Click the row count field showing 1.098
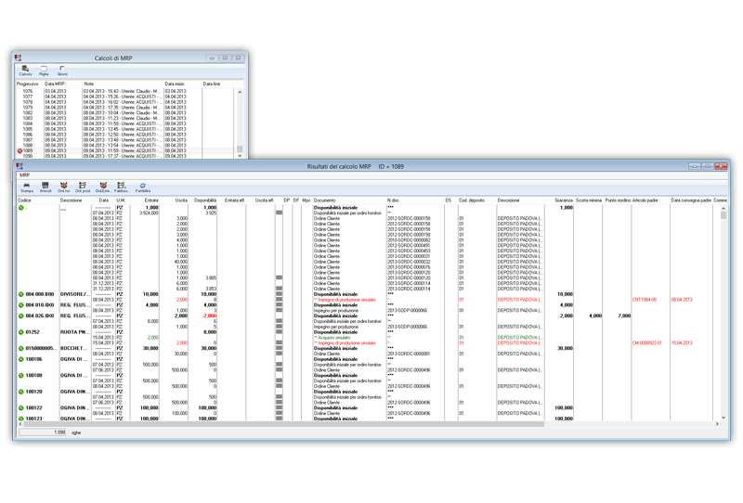743x503 pixels. (43, 432)
